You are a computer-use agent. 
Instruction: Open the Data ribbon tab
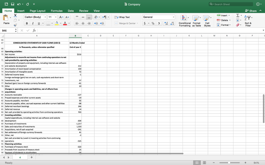coord(71,11)
